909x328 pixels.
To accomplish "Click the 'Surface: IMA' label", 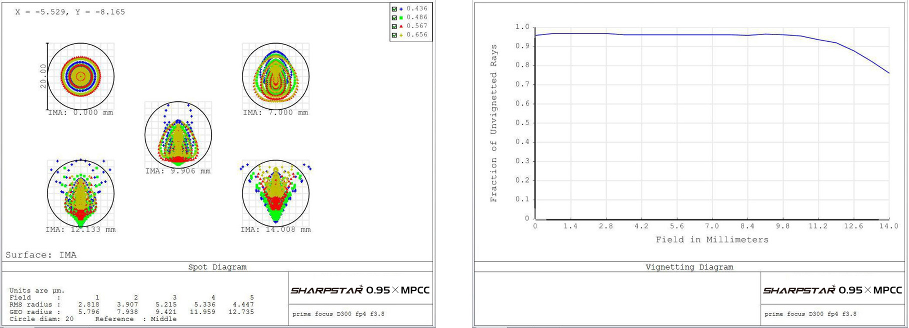I will tap(41, 255).
